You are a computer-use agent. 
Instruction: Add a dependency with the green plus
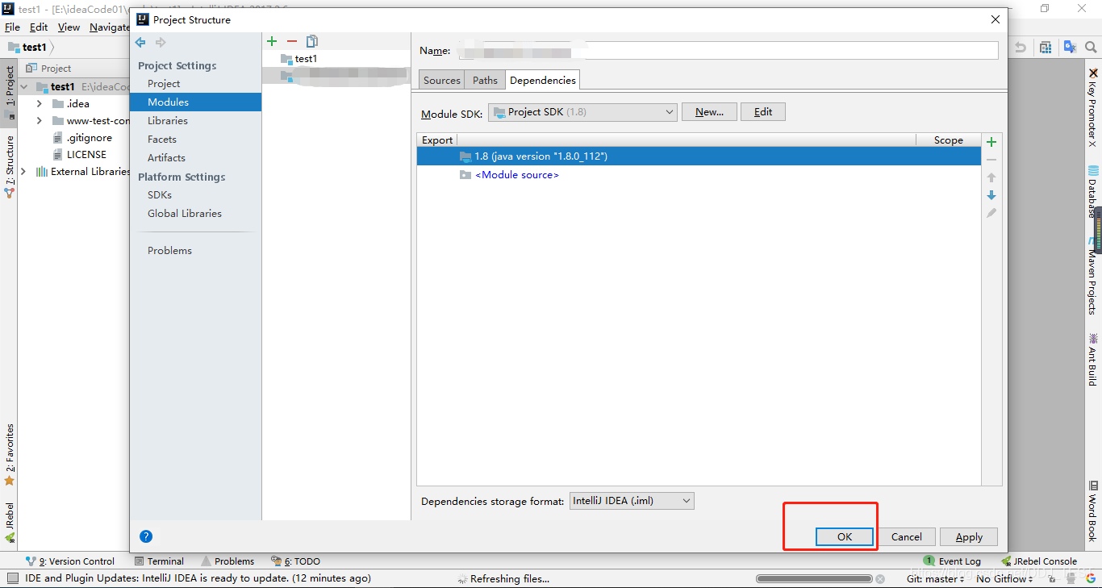(x=991, y=142)
